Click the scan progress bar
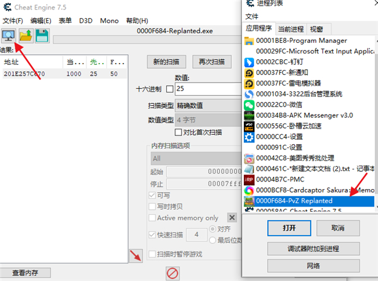378x281 pixels. [147, 40]
